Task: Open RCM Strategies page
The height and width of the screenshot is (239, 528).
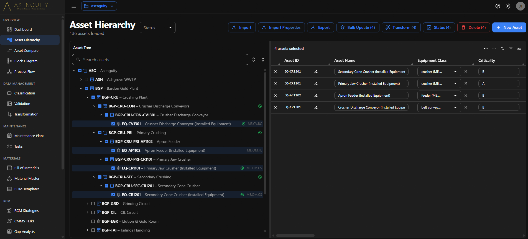Action: (x=30, y=210)
